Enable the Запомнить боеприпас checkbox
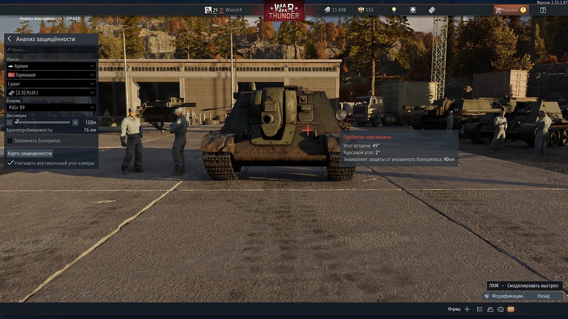 [10, 141]
